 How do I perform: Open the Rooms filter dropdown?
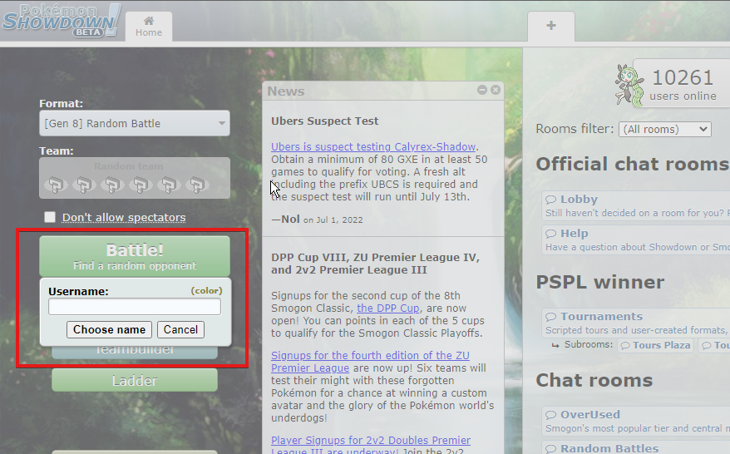pos(664,130)
